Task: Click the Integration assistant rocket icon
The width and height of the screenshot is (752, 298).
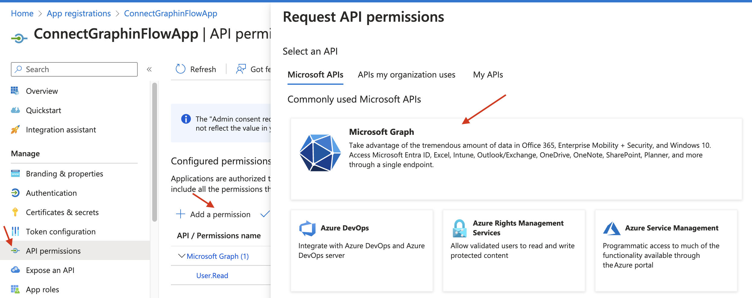Action: [x=15, y=129]
